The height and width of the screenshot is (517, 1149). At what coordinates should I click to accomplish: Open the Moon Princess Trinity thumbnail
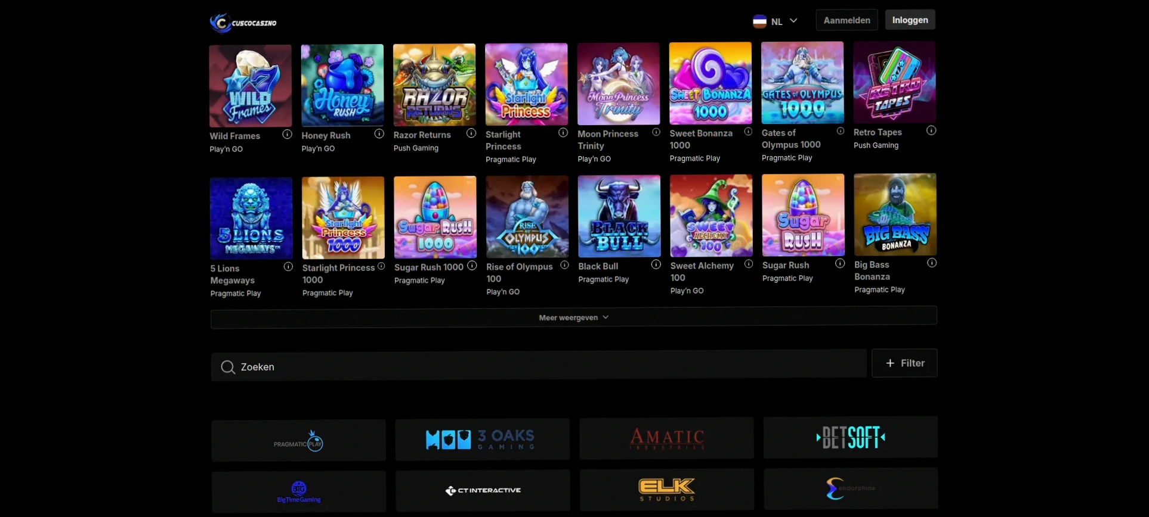[618, 83]
